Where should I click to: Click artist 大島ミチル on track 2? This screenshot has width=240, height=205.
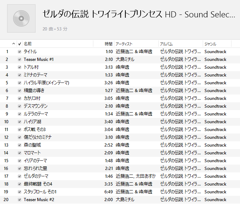point(125,59)
